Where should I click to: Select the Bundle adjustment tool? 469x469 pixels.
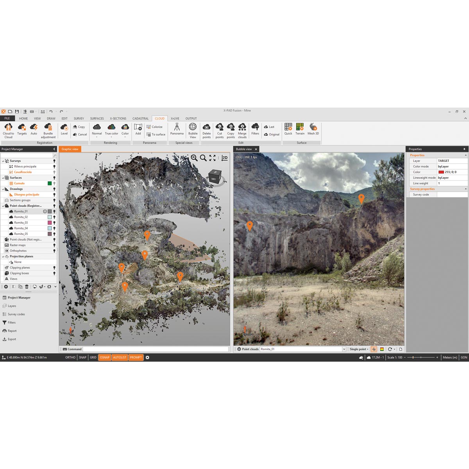point(48,128)
